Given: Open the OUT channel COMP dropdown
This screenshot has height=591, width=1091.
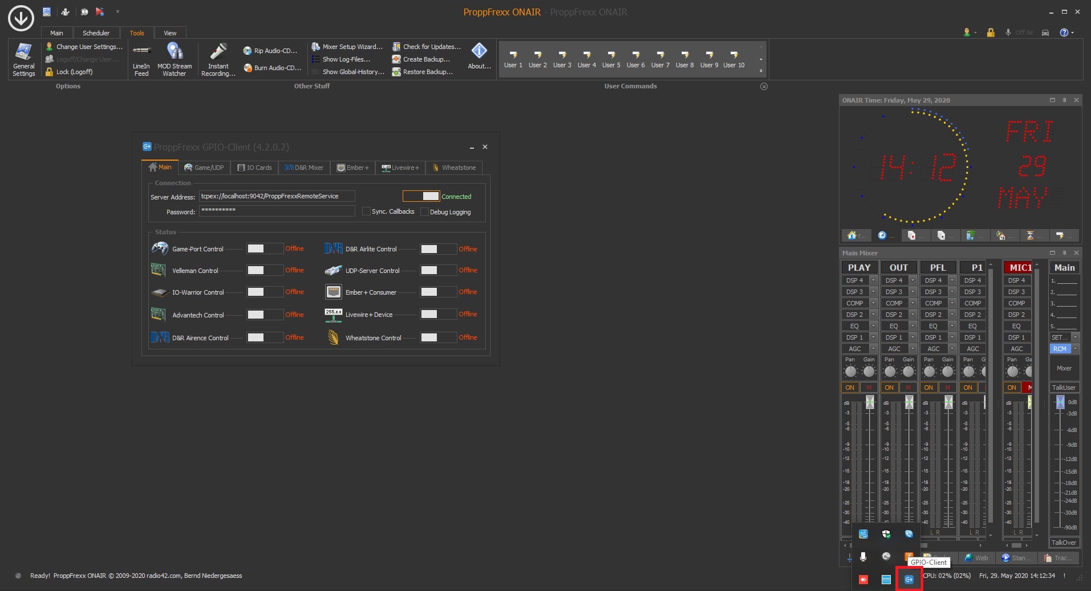Looking at the screenshot, I should pos(912,303).
